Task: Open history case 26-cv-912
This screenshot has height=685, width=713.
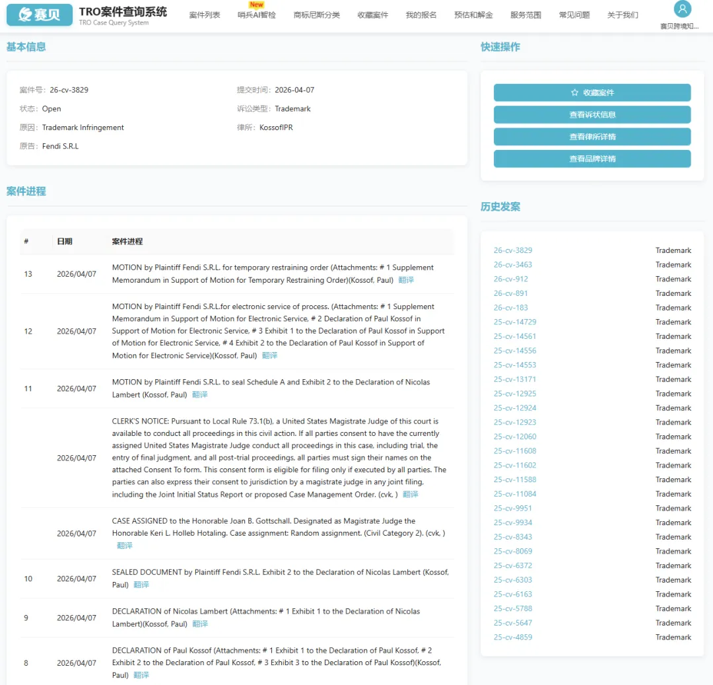Action: (x=511, y=279)
